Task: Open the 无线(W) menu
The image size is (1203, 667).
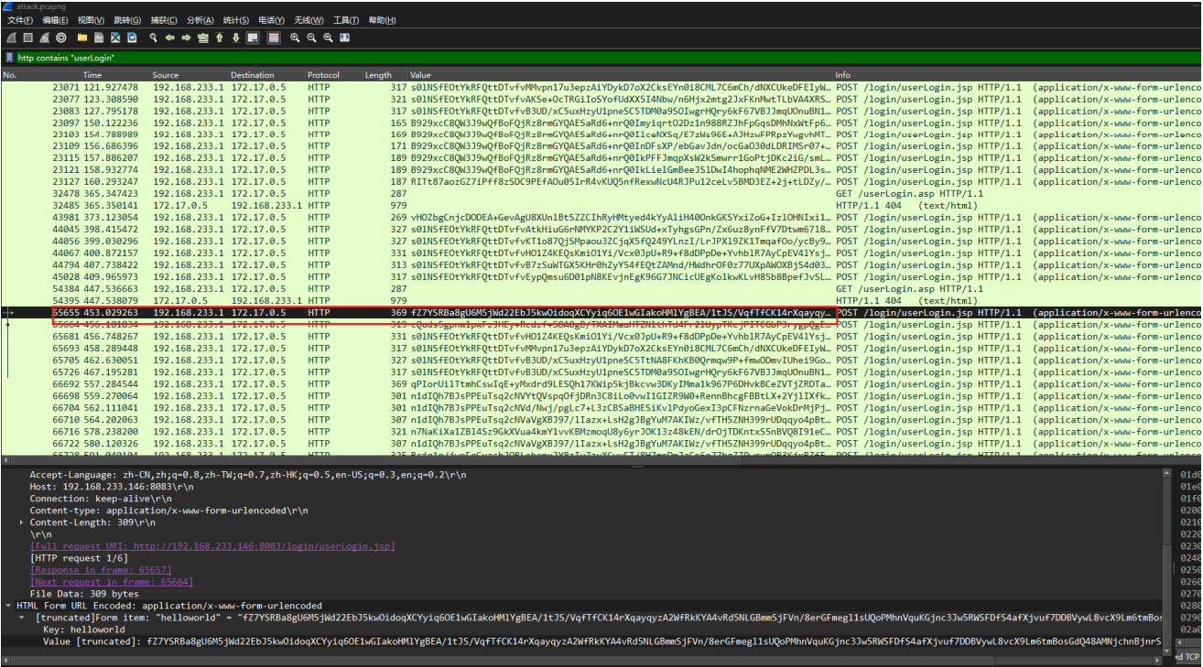Action: pos(309,20)
